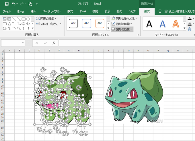Image resolution: width=195 pixels, height=141 pixels.
Task: Click the text outline color A button
Action: click(190, 23)
